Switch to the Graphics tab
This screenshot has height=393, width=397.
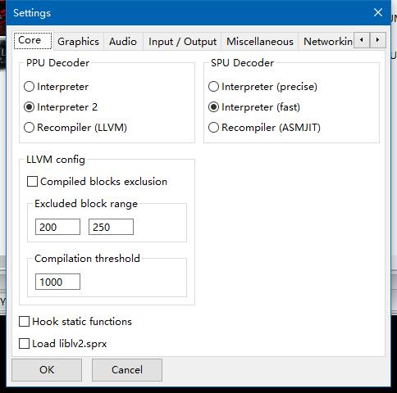pos(78,42)
